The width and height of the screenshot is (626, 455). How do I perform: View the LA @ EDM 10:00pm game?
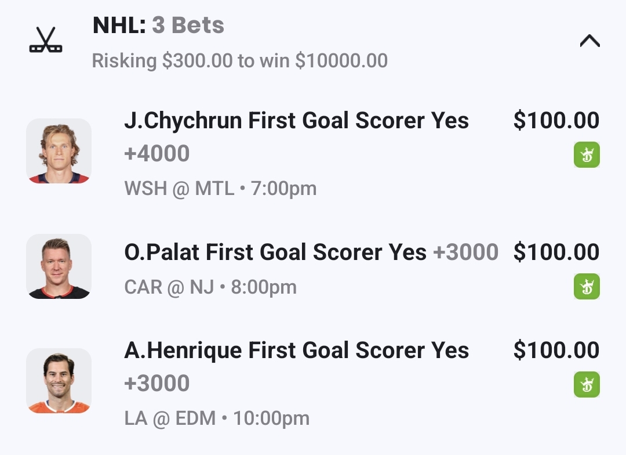click(217, 418)
